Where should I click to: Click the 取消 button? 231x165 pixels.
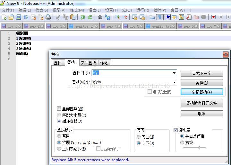(x=202, y=114)
